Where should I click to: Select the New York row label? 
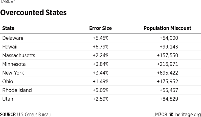coord(13,73)
